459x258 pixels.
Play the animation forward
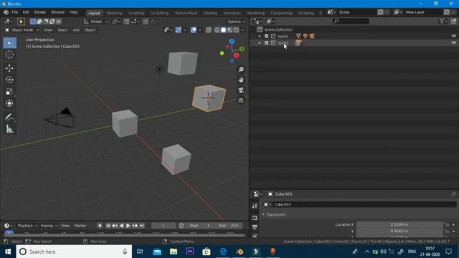click(128, 226)
